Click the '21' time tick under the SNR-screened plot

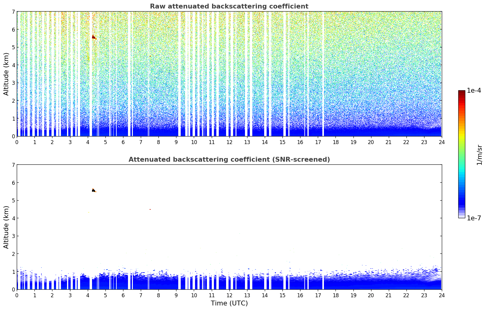388,295
